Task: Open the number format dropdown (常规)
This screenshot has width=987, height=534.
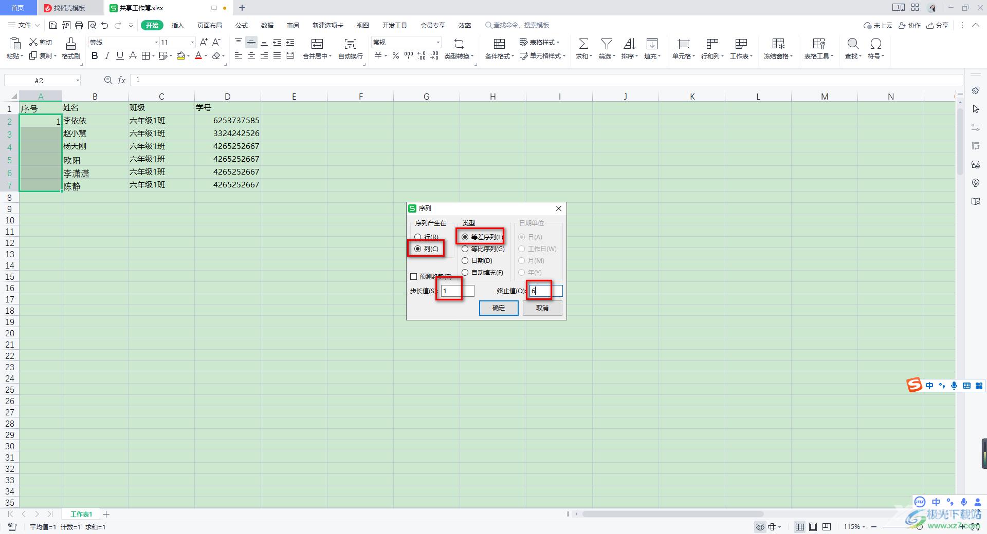Action: [x=438, y=42]
